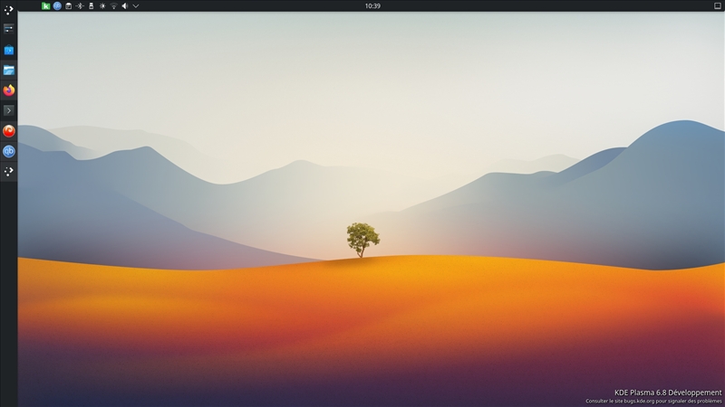
Task: Open the Wi-Fi networks tray applet
Action: pyautogui.click(x=114, y=6)
